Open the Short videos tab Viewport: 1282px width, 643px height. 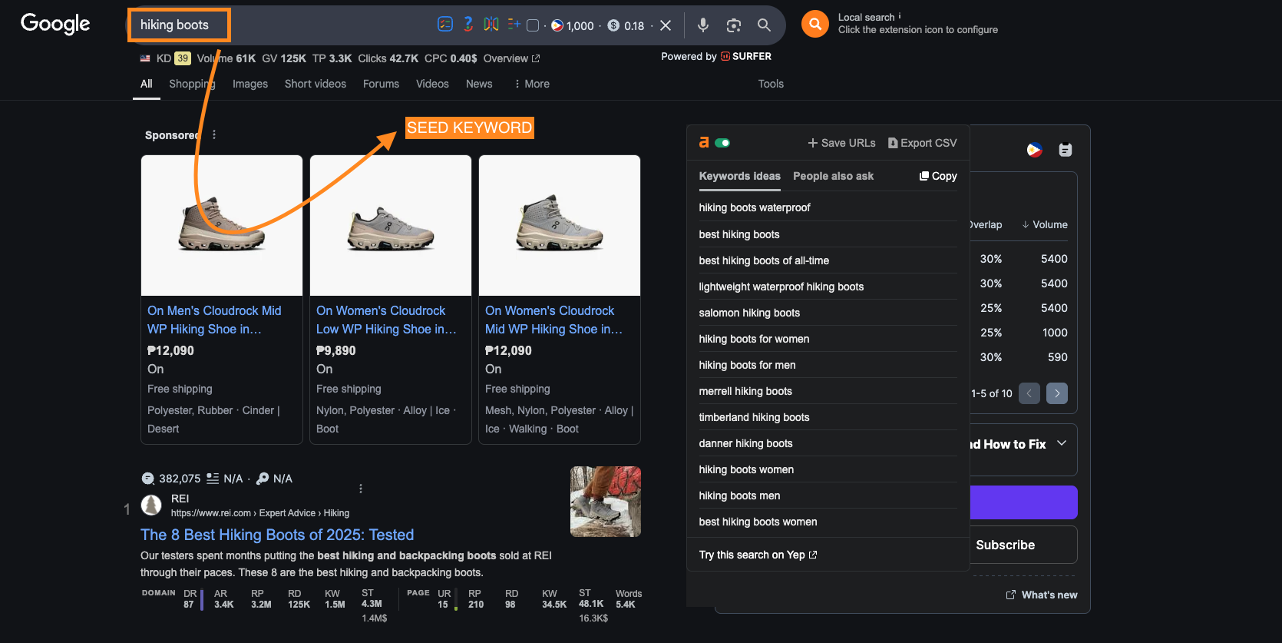pos(316,84)
